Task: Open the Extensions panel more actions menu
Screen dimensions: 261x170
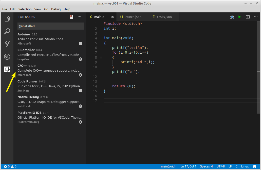Action: (79, 17)
